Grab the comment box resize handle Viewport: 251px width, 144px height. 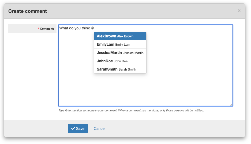coord(231,104)
